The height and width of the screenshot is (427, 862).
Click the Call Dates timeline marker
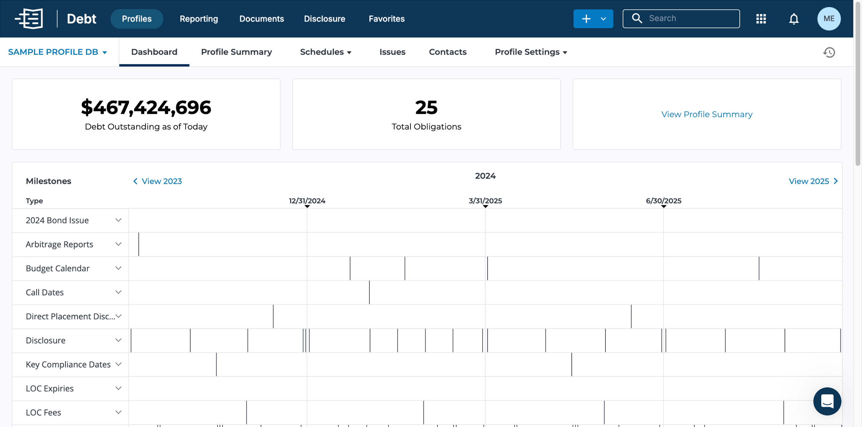click(369, 292)
